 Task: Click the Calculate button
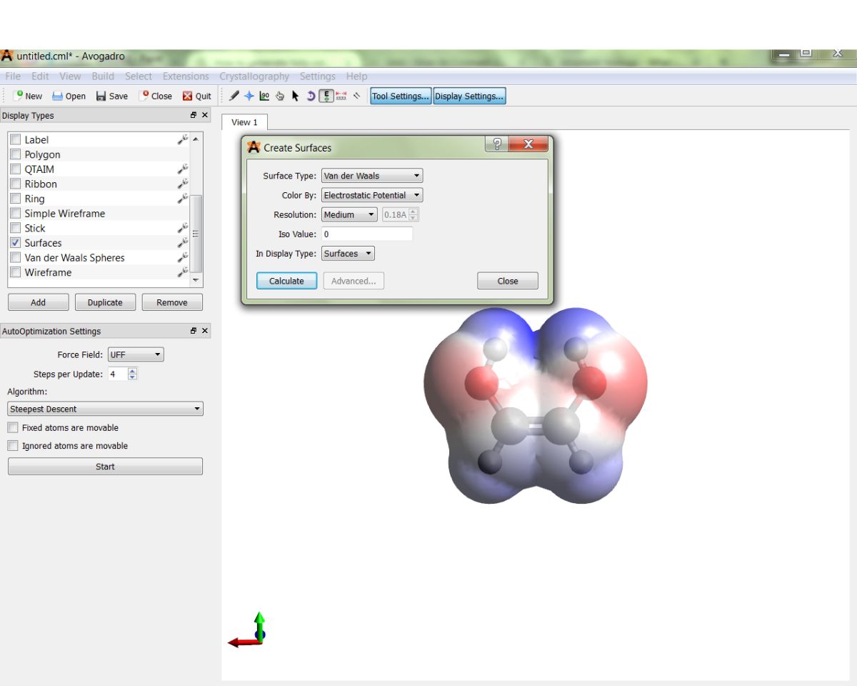pyautogui.click(x=286, y=281)
